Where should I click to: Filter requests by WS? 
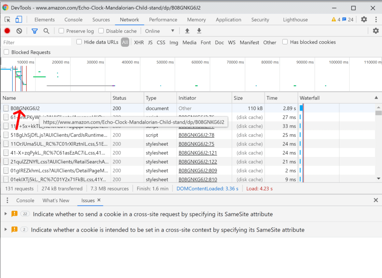click(232, 43)
